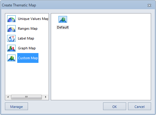The height and width of the screenshot is (115, 156).
Task: Click the left scroll arrow of list
Action: tap(8, 97)
